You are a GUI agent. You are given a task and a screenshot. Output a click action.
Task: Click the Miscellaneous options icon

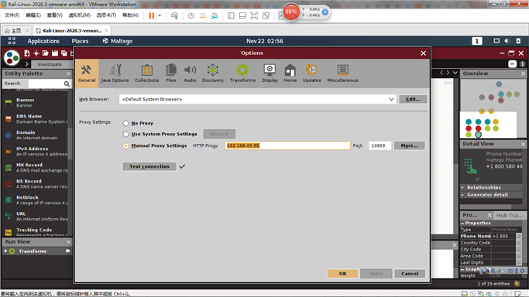tap(342, 73)
